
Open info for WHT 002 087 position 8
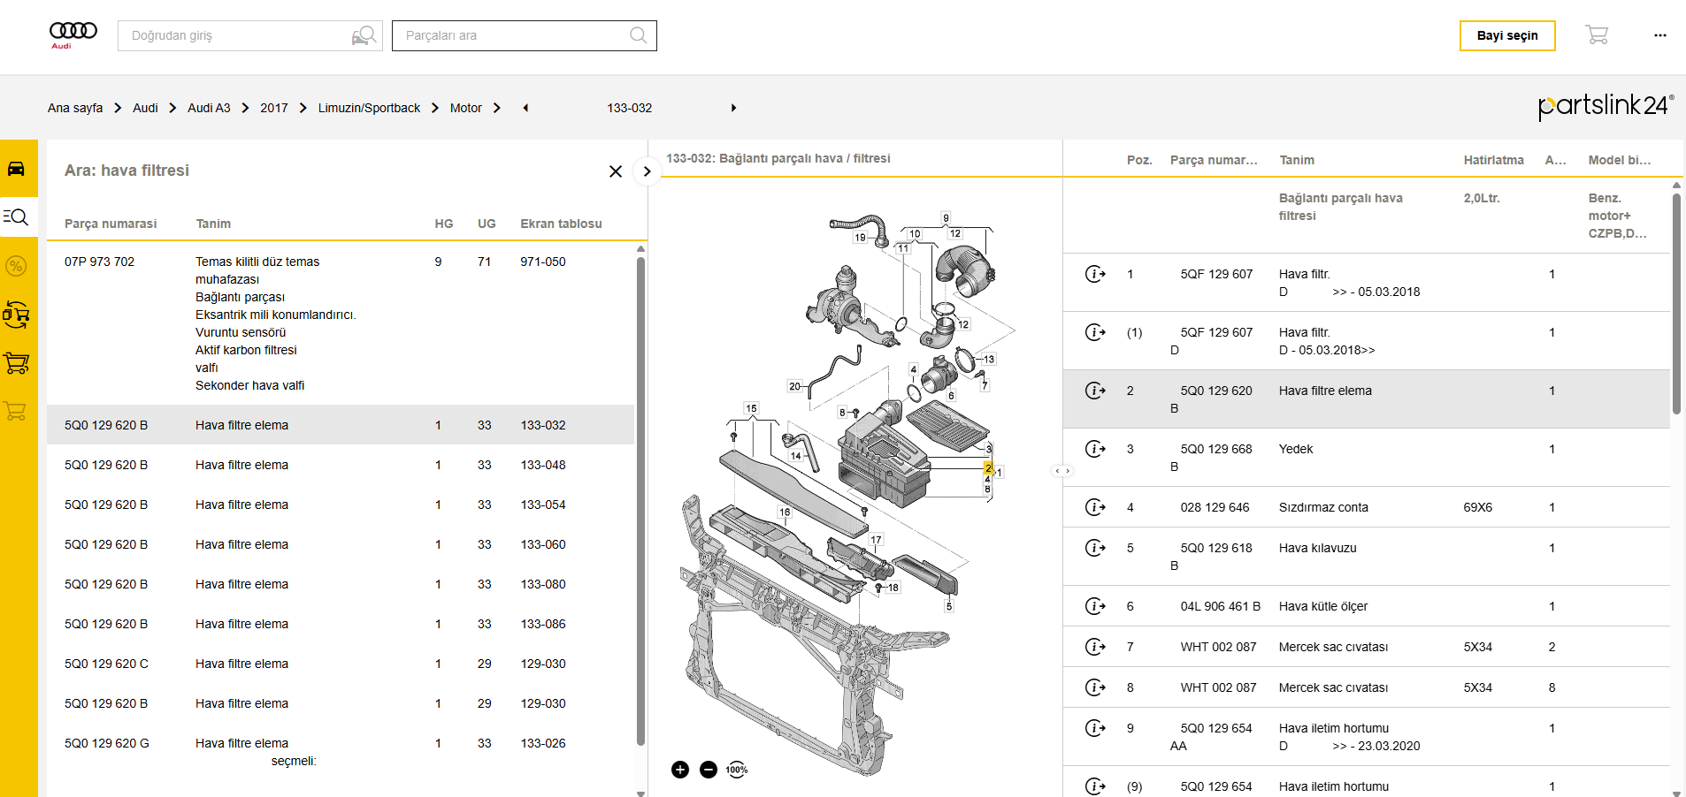point(1095,687)
